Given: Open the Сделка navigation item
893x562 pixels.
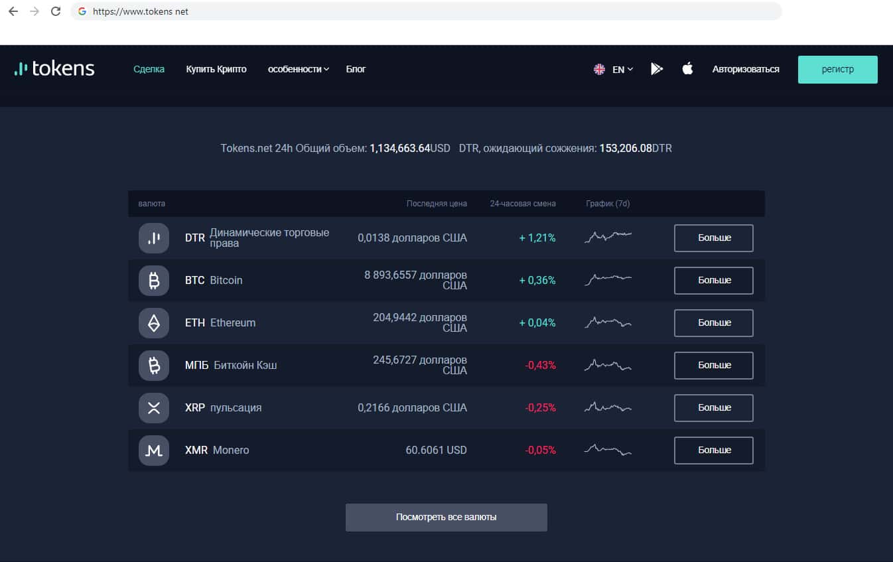Looking at the screenshot, I should (149, 69).
